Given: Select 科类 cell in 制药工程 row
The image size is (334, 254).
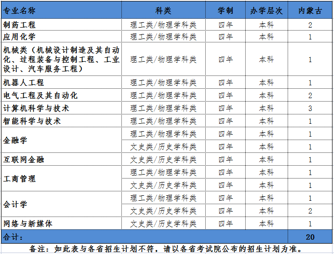Looking at the screenshot, I should click(163, 25).
